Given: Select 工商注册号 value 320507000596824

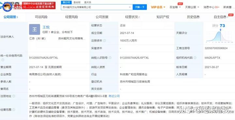Looking at the screenshot, I should point(216,48).
